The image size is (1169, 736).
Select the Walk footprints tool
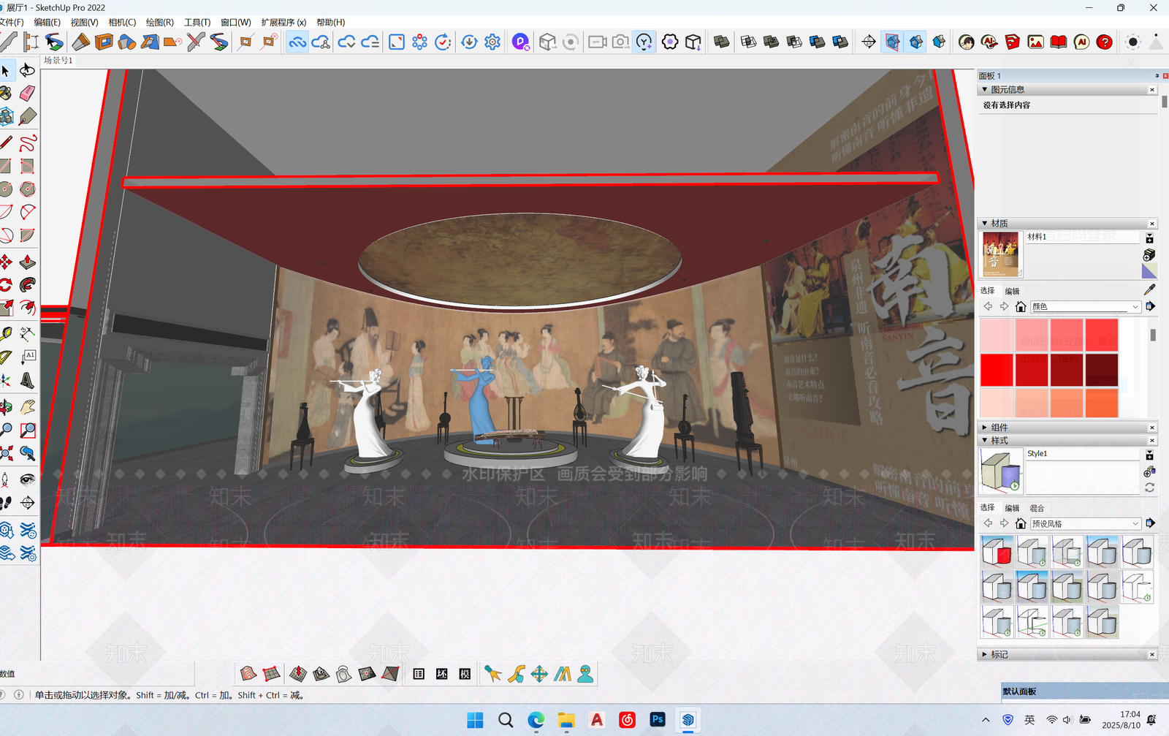6,503
